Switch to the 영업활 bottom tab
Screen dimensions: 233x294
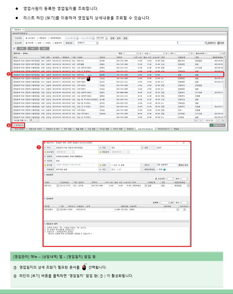coord(176,129)
